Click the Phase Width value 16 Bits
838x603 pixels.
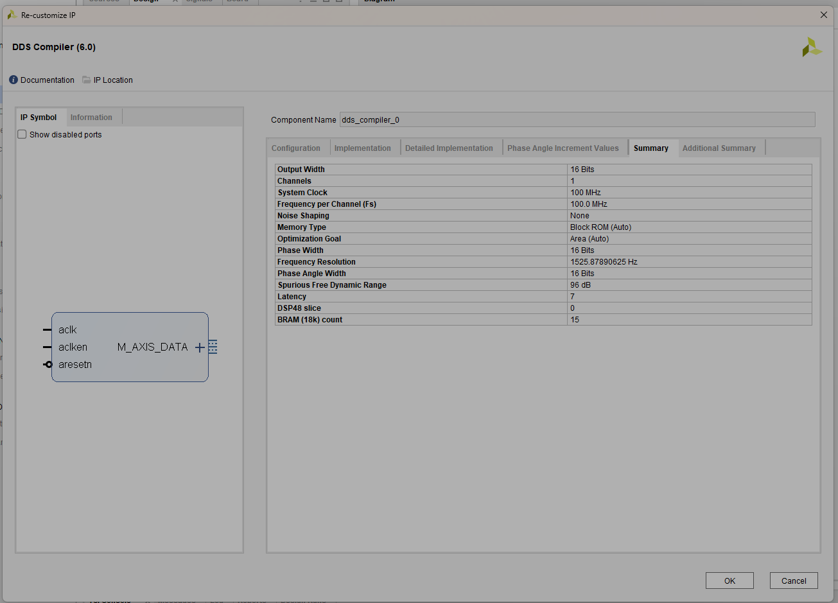coord(582,250)
